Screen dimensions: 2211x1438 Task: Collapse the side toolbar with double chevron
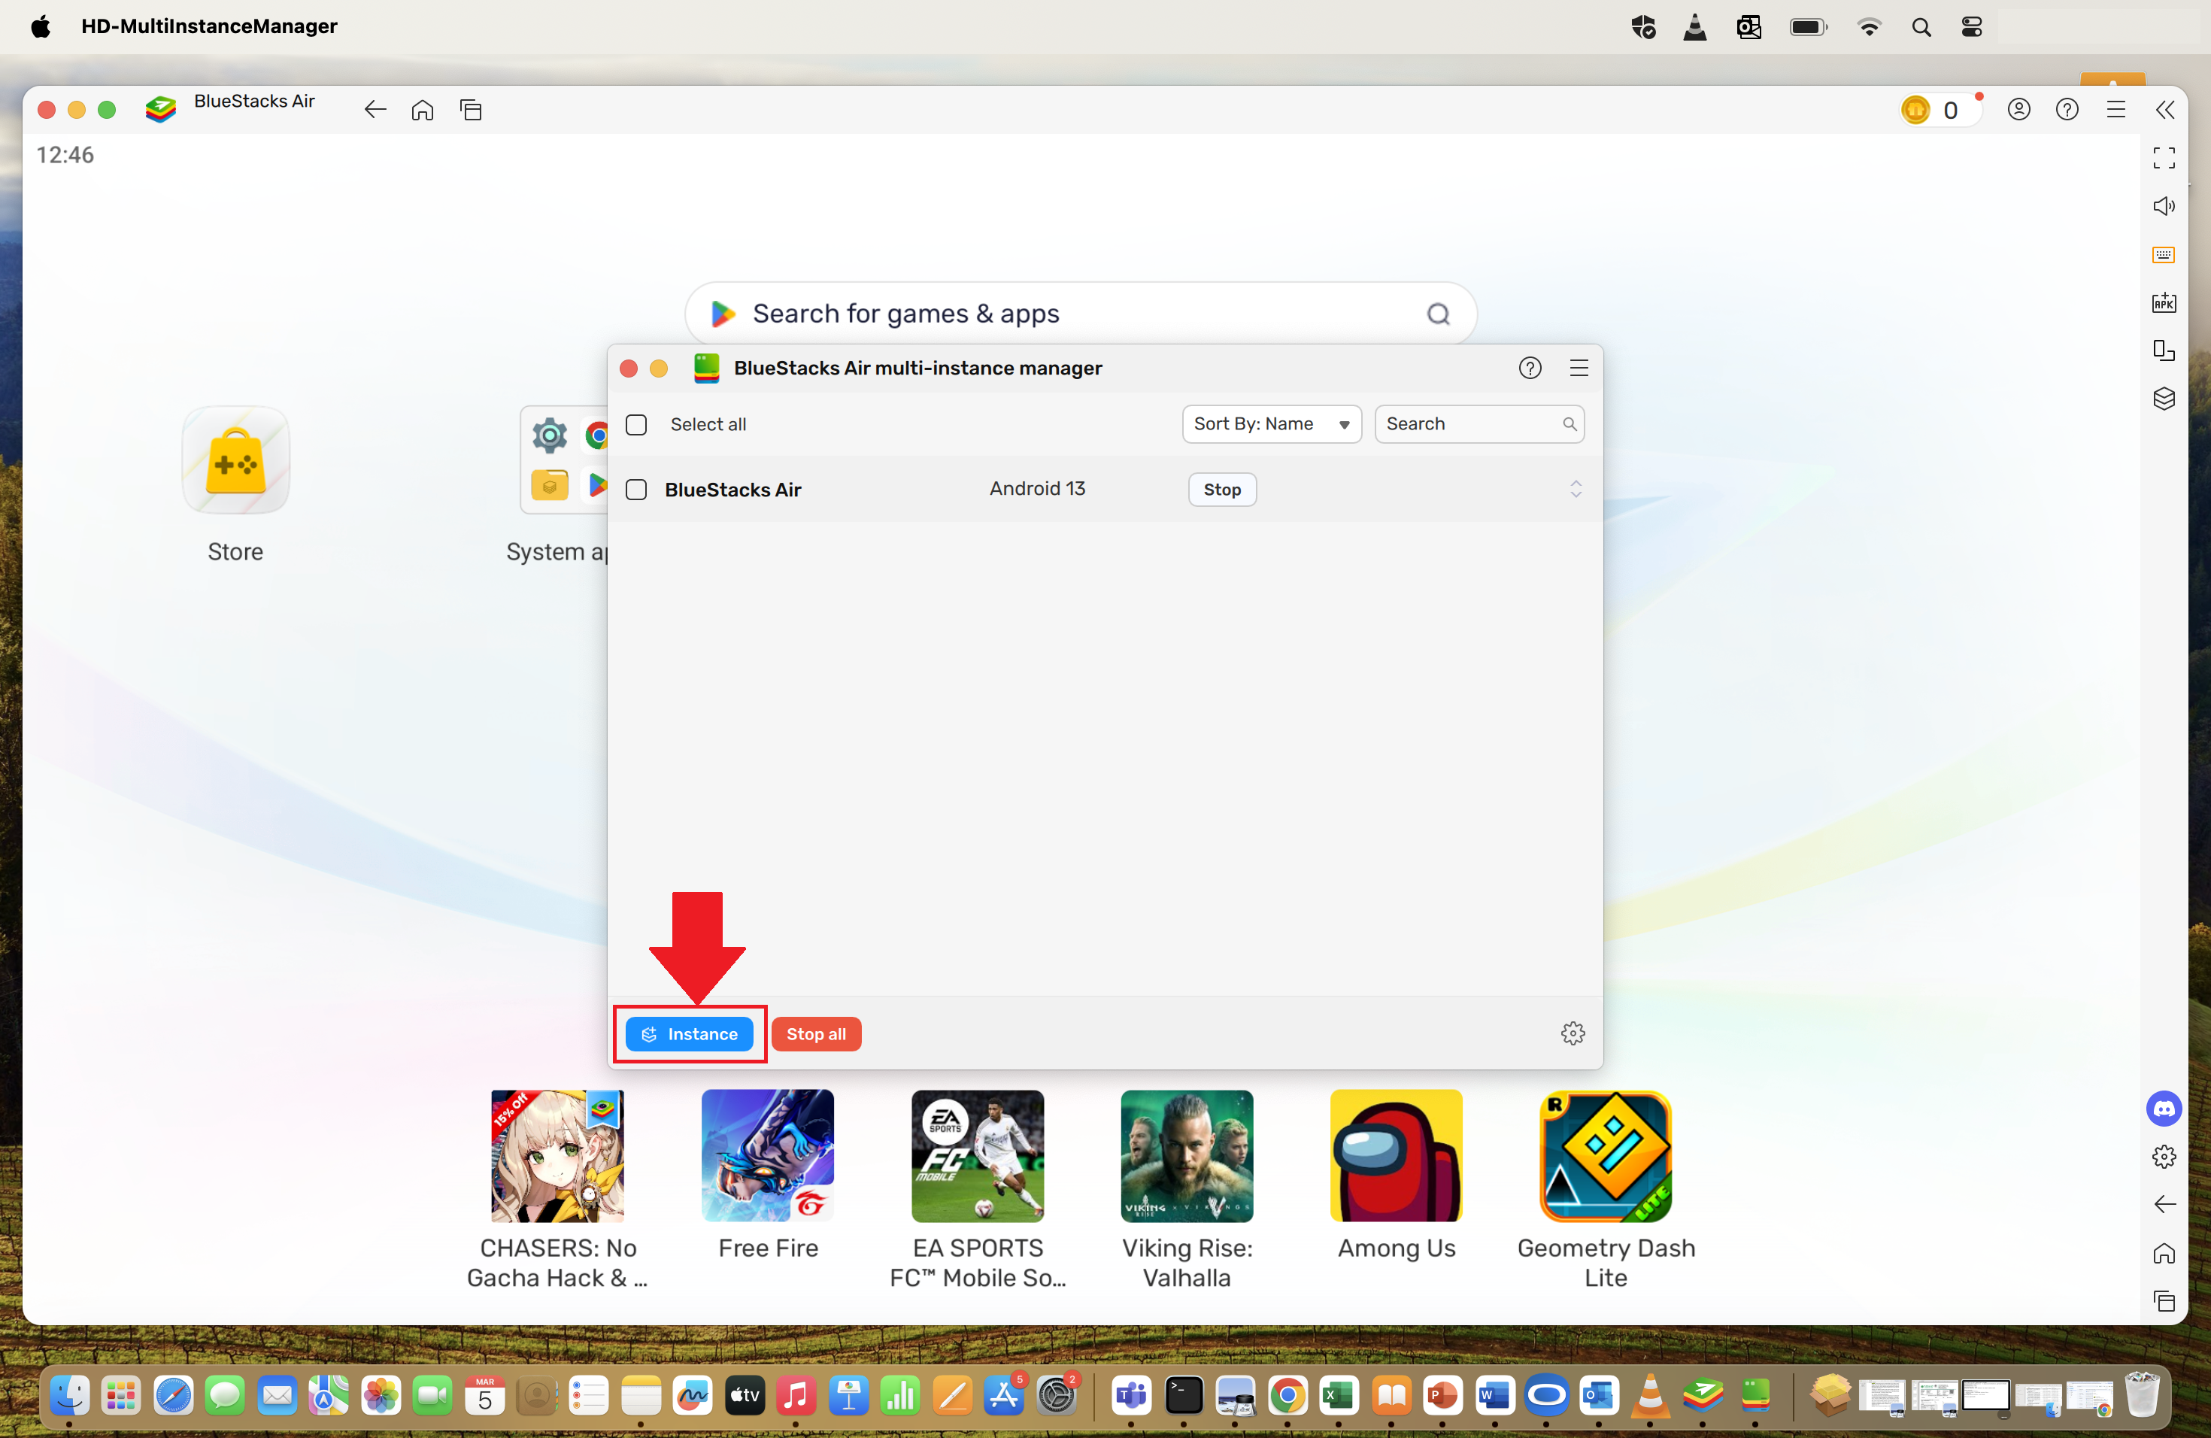2165,110
